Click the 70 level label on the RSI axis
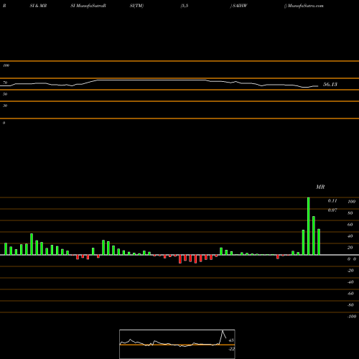This screenshot has width=359, height=359. [x=5, y=83]
